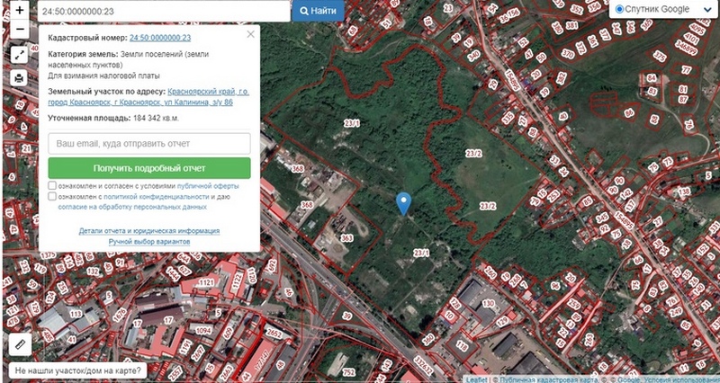Image resolution: width=720 pixels, height=383 pixels.
Task: Print the map with the printer icon
Action: 20,78
